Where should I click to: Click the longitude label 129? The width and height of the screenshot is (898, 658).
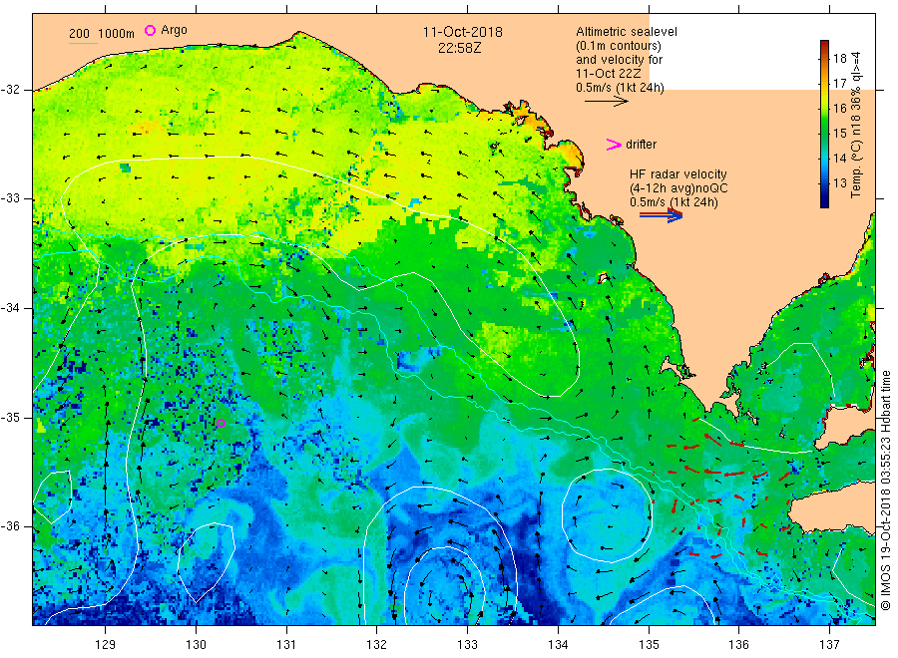(106, 645)
